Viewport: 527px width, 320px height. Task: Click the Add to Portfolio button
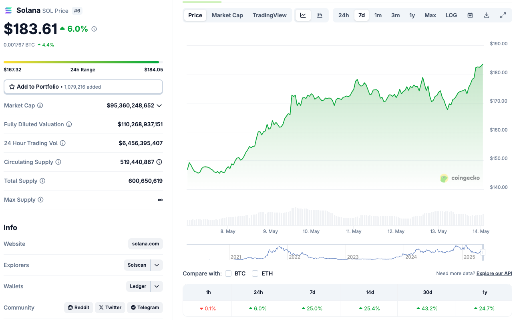(83, 87)
